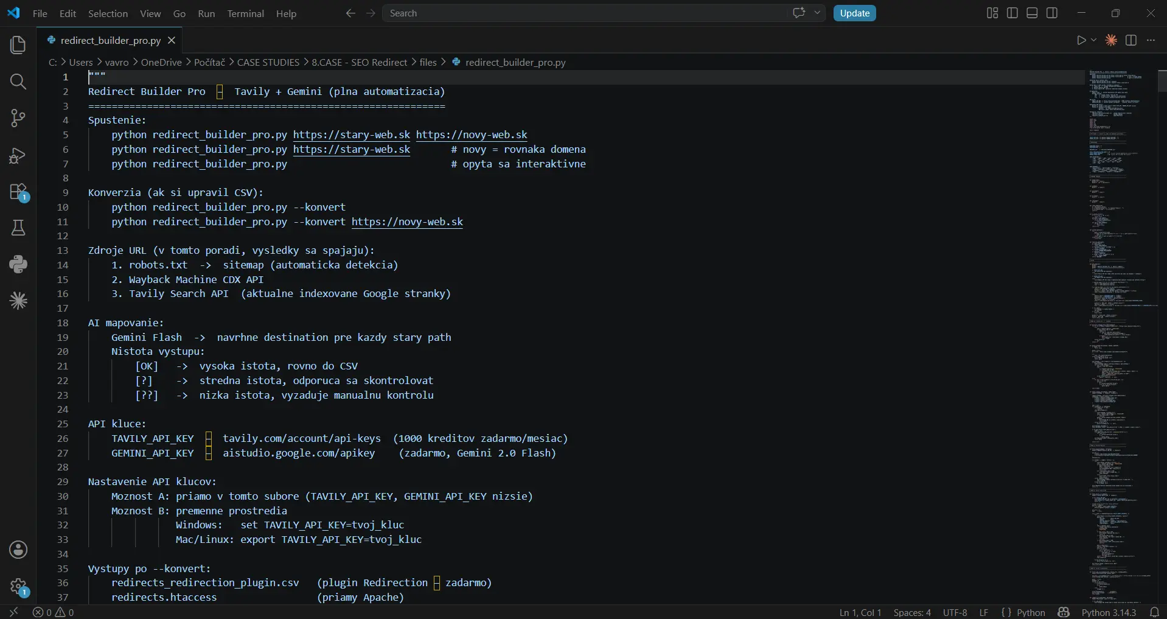This screenshot has width=1167, height=619.
Task: Open remote window button in status bar
Action: point(13,612)
